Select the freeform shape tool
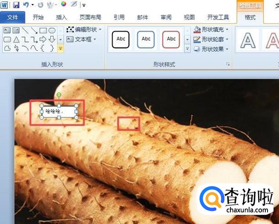This screenshot has height=224, width=279. tap(7, 48)
